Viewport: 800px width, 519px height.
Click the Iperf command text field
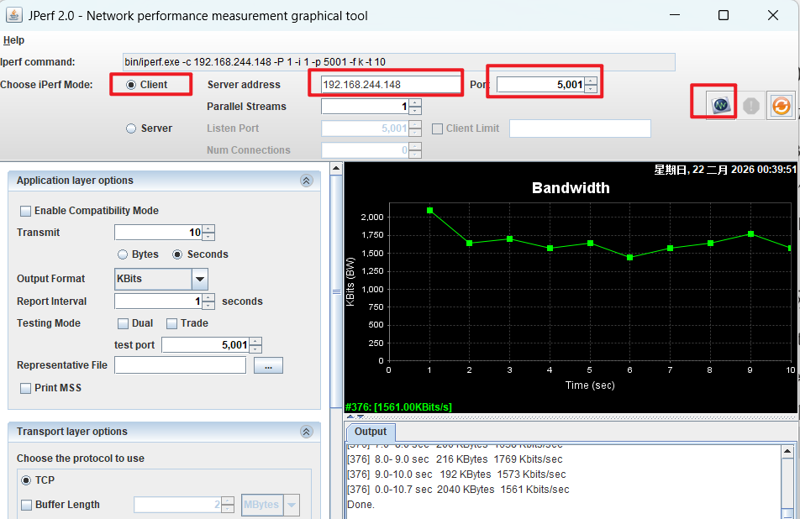399,62
